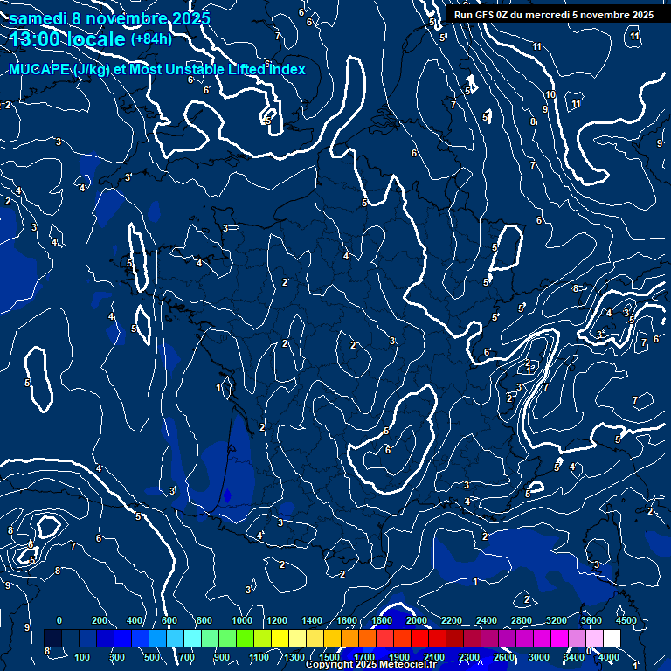Click the '2000' legend label
671x671 pixels.
click(x=417, y=620)
